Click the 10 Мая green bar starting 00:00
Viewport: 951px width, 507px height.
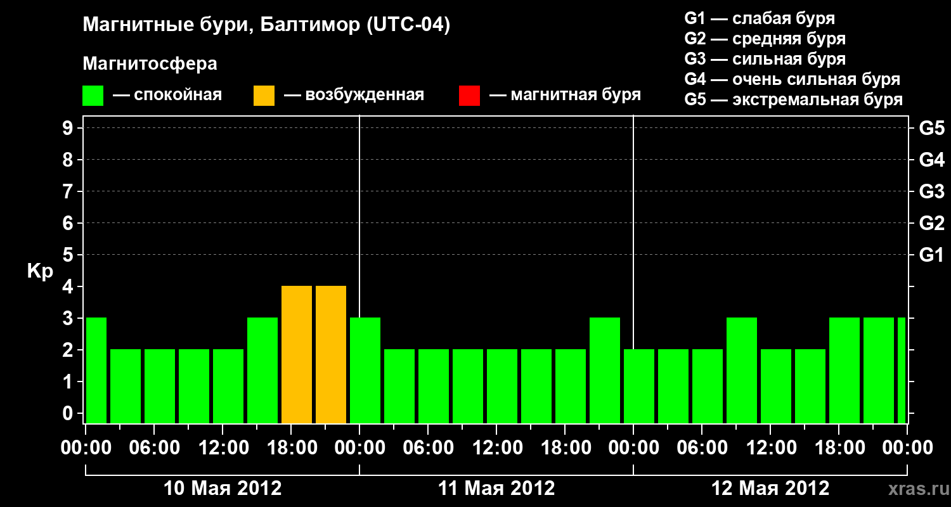(x=96, y=371)
